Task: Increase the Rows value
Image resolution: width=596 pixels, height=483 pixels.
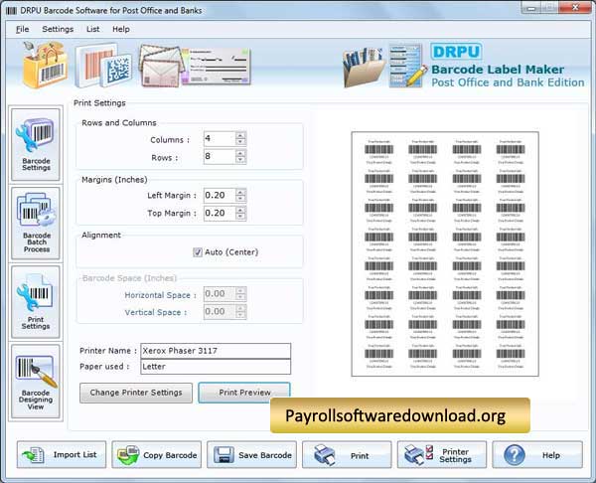Action: 240,153
